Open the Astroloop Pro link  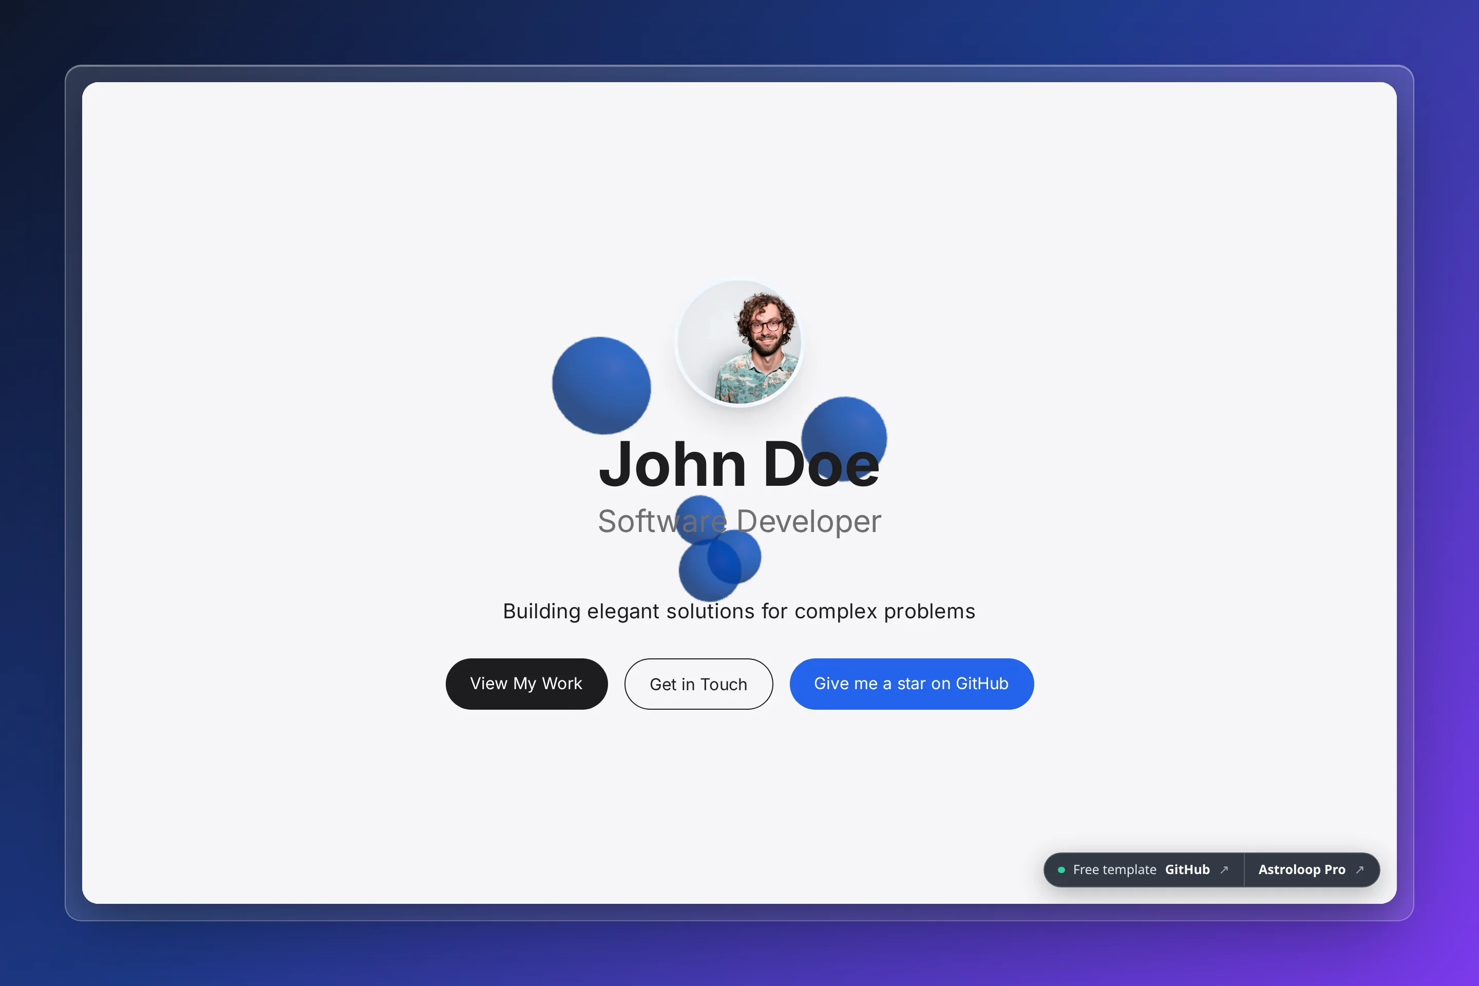(x=1311, y=869)
